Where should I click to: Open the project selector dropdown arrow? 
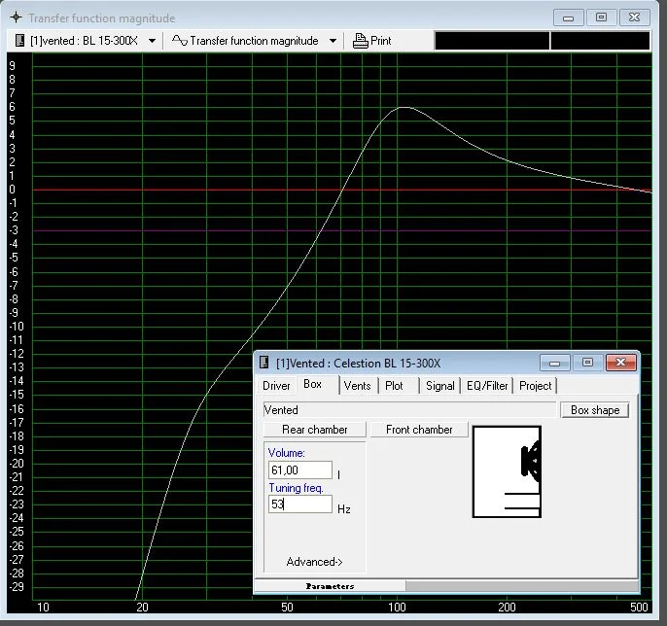click(152, 41)
